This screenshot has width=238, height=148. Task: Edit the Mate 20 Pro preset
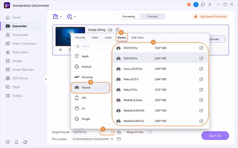tap(201, 90)
